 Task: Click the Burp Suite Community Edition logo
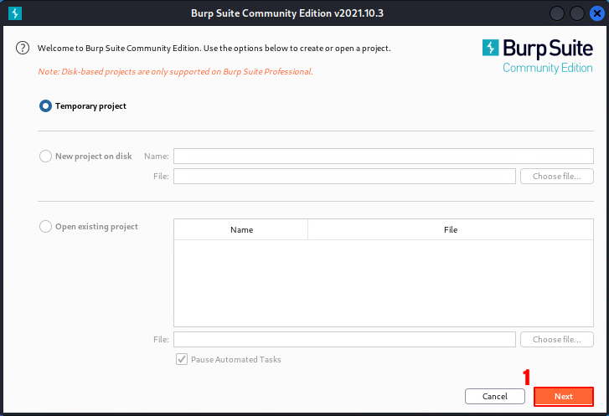pos(537,55)
